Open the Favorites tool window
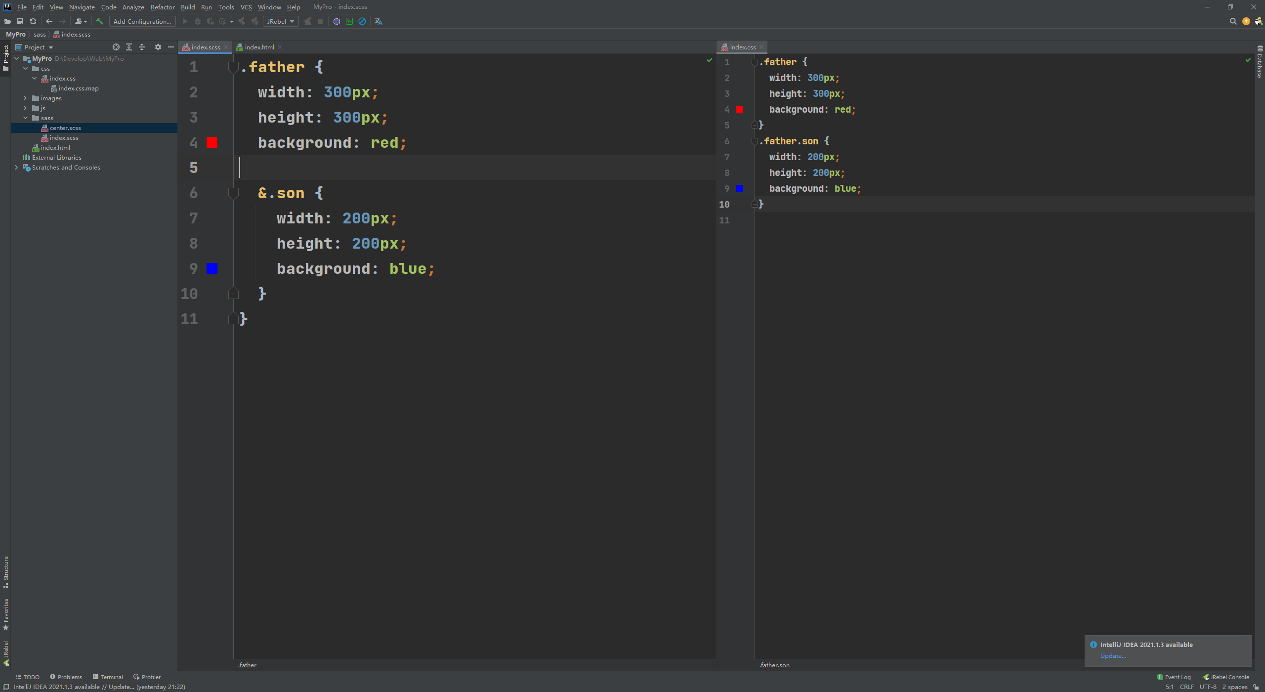 point(6,614)
